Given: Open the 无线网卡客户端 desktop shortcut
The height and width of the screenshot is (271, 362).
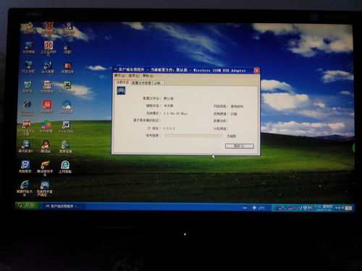Looking at the screenshot, I should [x=44, y=189].
